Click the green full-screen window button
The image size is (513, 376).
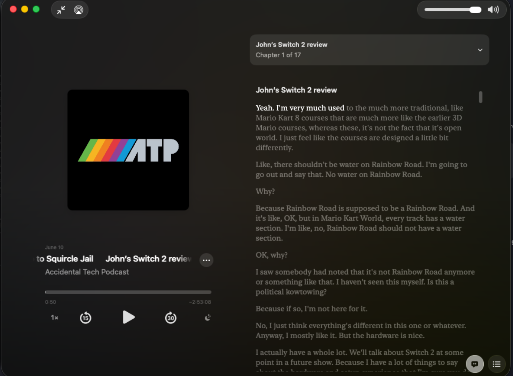pos(36,9)
